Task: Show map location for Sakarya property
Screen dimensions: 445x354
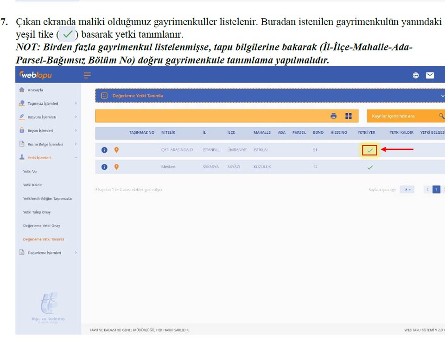Action: pyautogui.click(x=116, y=167)
